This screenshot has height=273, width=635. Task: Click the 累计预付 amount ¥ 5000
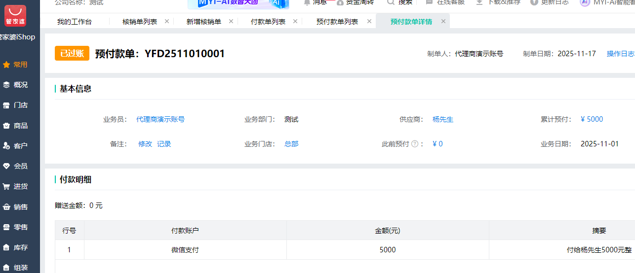pyautogui.click(x=592, y=119)
